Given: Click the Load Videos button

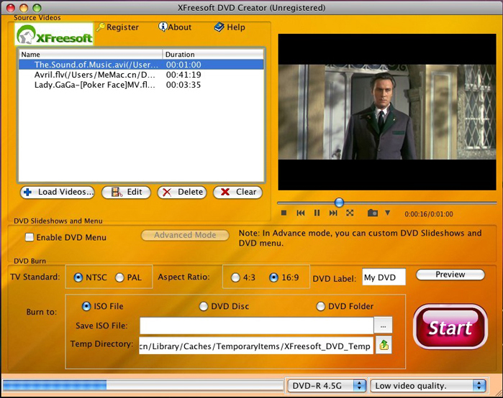Looking at the screenshot, I should [58, 192].
